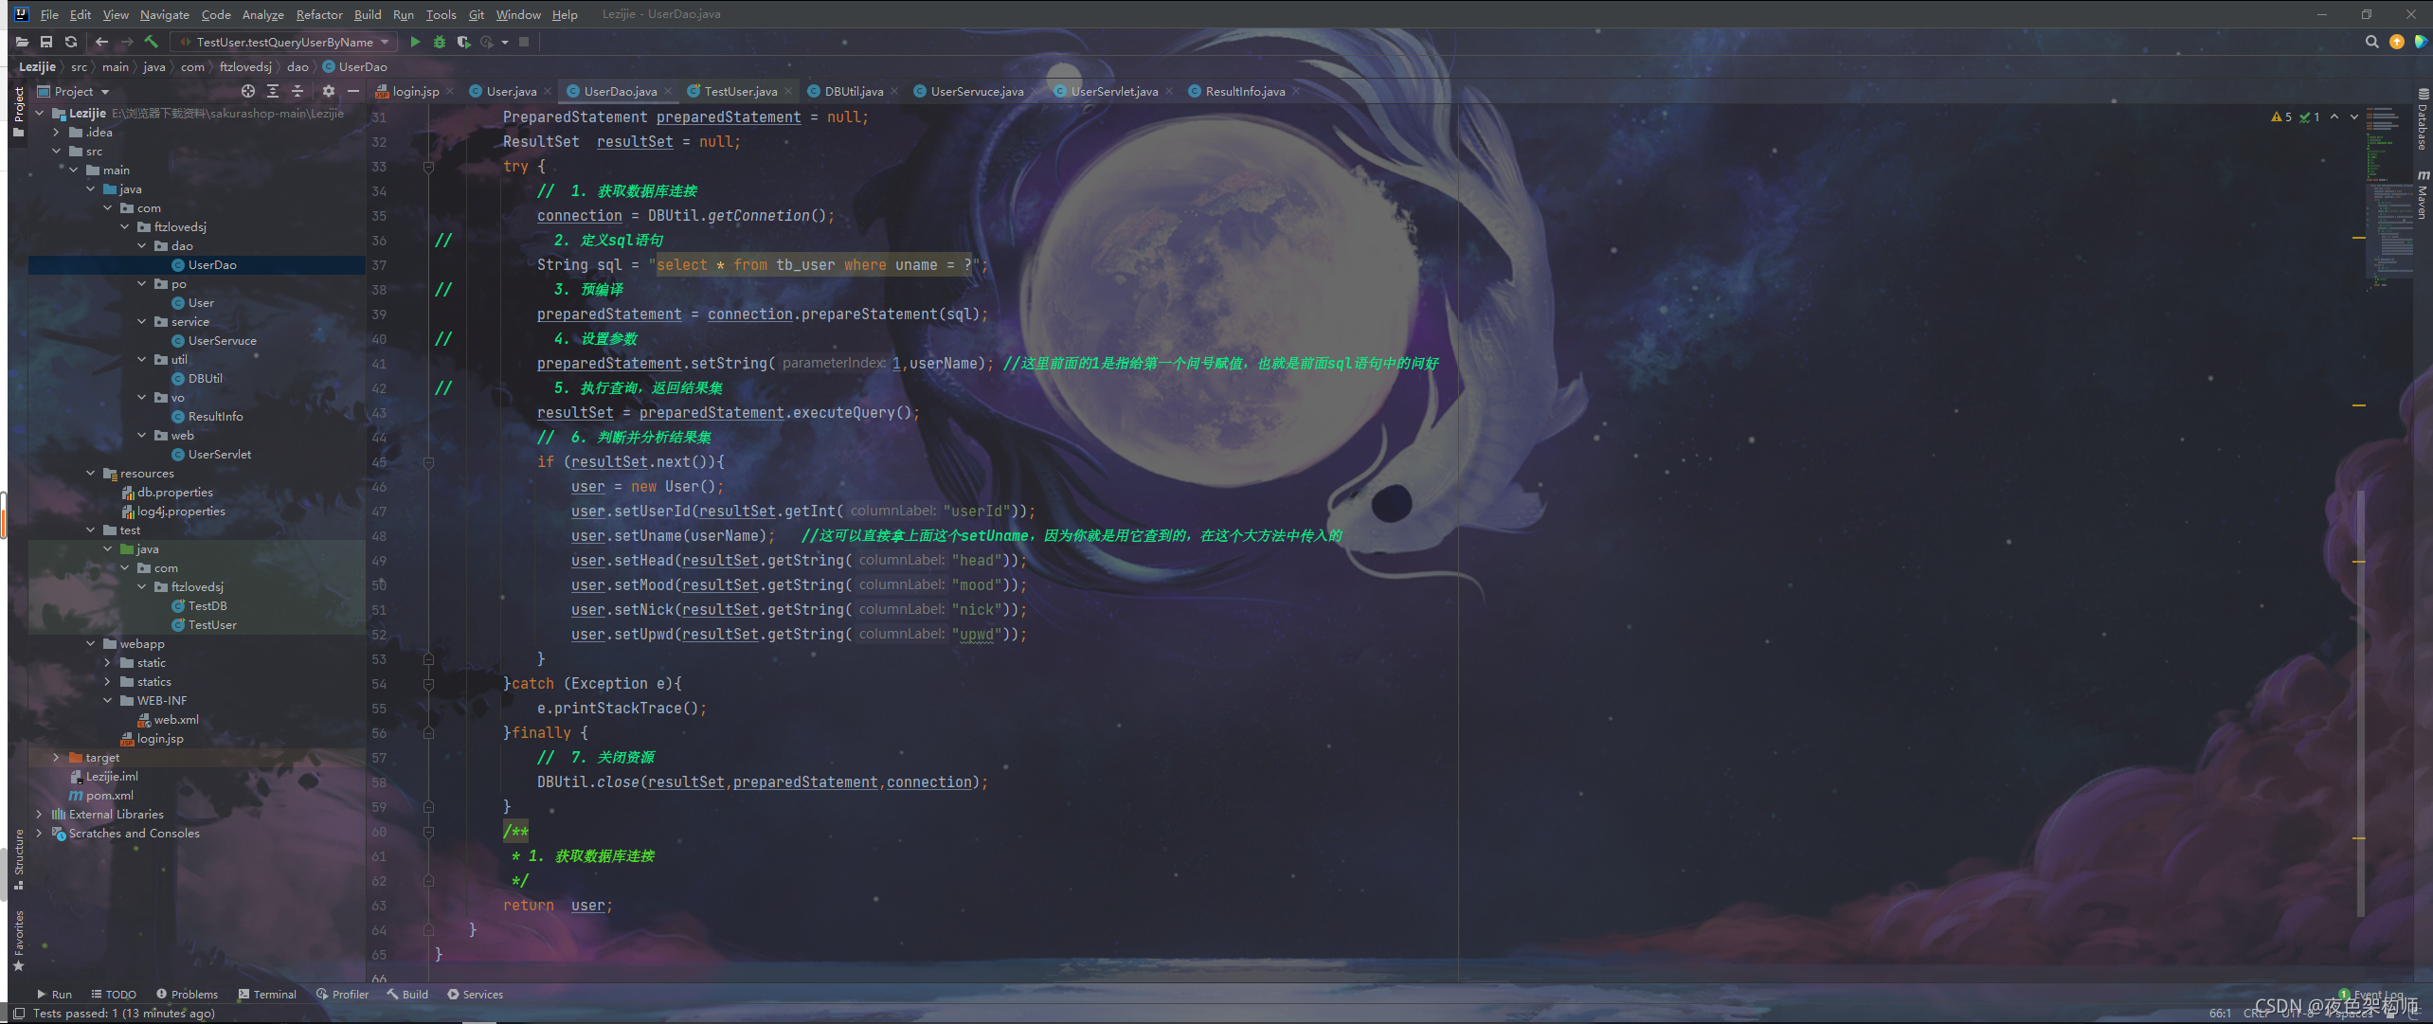Expand the target folder
The height and width of the screenshot is (1024, 2433).
[x=56, y=758]
